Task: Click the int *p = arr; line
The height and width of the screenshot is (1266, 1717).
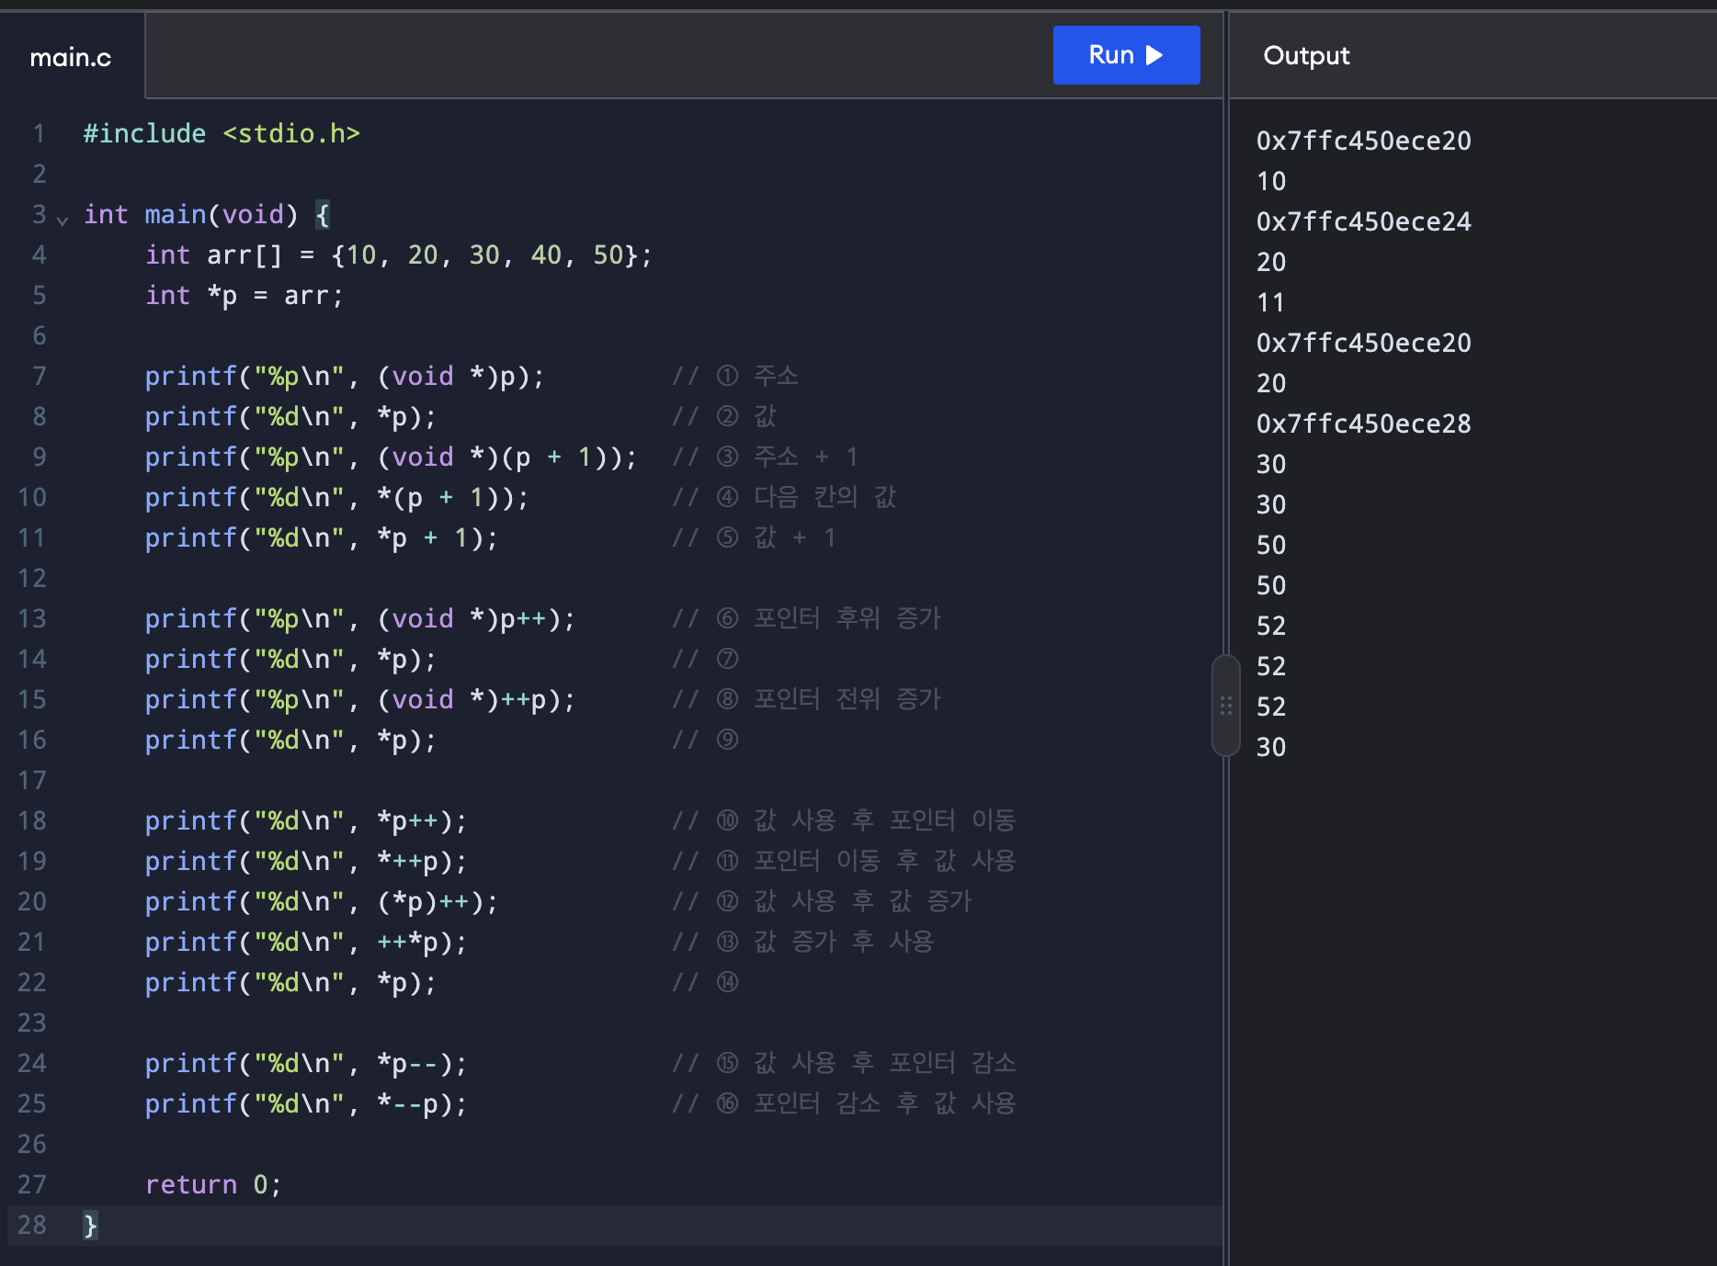Action: (244, 296)
